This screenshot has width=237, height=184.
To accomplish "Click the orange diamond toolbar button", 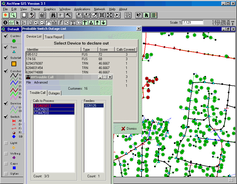I will (6, 15).
